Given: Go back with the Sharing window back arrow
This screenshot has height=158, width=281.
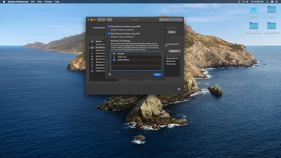Looking at the screenshot, I should click(x=100, y=19).
